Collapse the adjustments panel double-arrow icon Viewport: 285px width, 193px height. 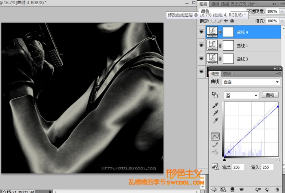275,69
